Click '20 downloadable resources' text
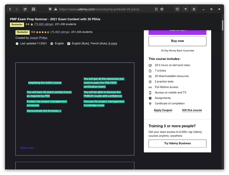This screenshot has width=229, height=175. click(x=172, y=76)
